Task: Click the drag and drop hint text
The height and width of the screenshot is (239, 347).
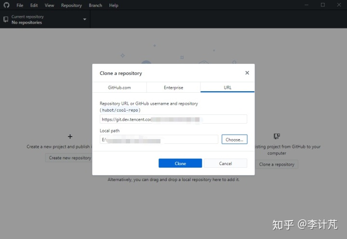Action: coord(173,179)
